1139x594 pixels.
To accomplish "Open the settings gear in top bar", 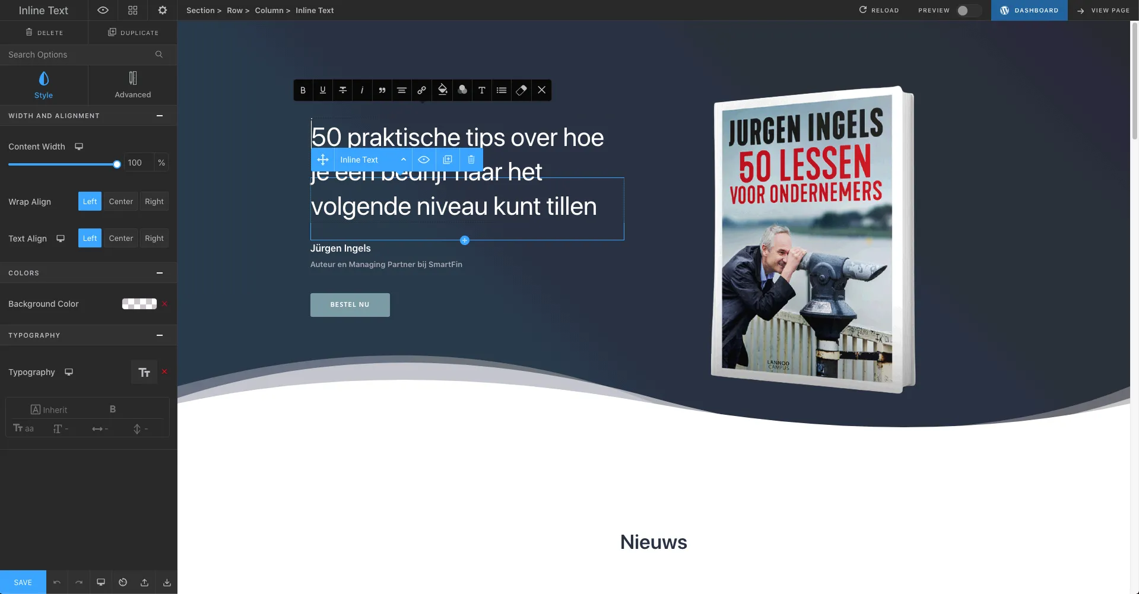I will pos(163,10).
